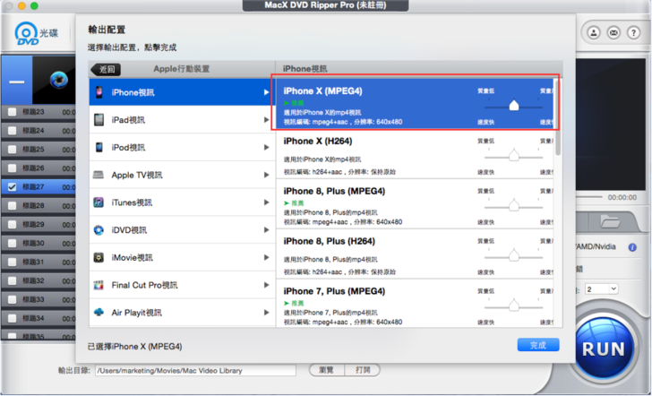The width and height of the screenshot is (652, 396).
Task: Choose the Air Playit視訊 category
Action: click(x=182, y=313)
